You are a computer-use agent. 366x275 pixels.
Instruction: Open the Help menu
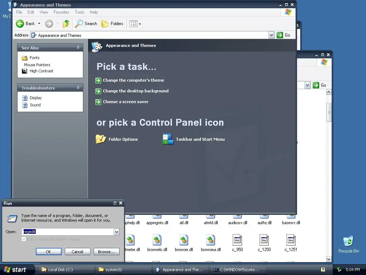click(94, 12)
